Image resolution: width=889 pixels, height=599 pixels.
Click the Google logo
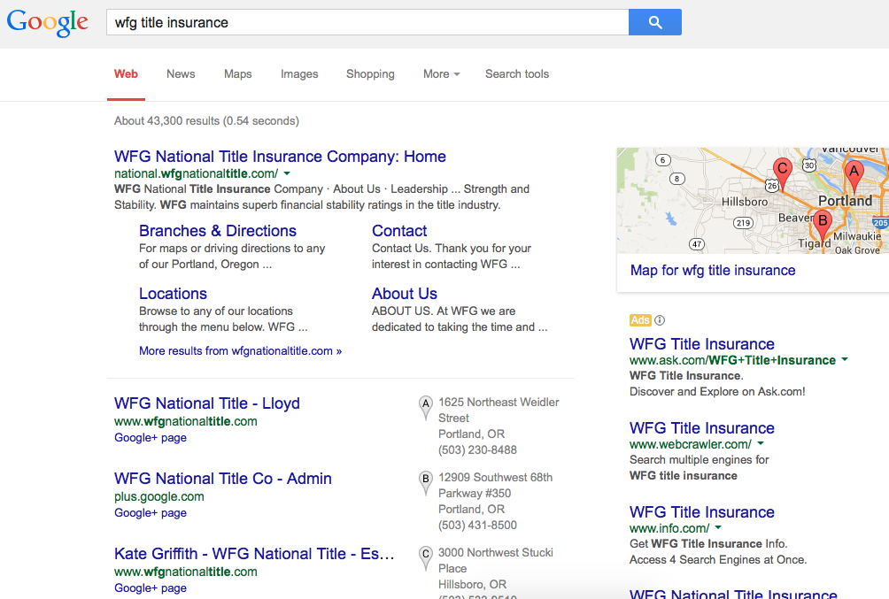[48, 23]
